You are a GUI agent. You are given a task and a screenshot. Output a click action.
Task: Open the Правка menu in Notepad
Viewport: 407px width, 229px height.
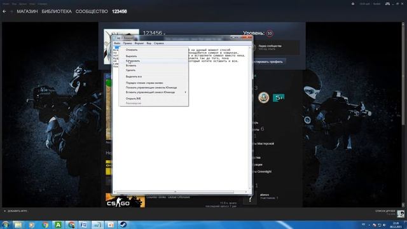(x=127, y=43)
